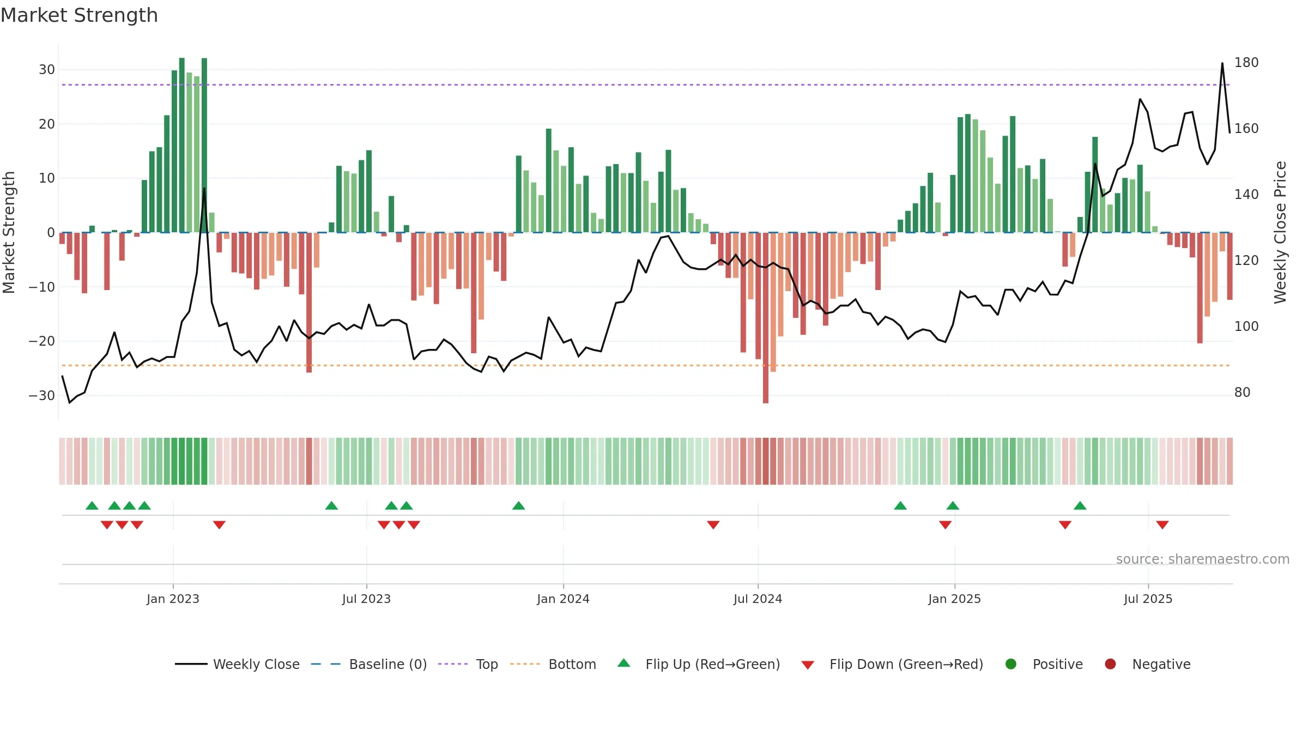Click the vertical Market Strength axis title
This screenshot has width=1308, height=736.
click(x=9, y=232)
